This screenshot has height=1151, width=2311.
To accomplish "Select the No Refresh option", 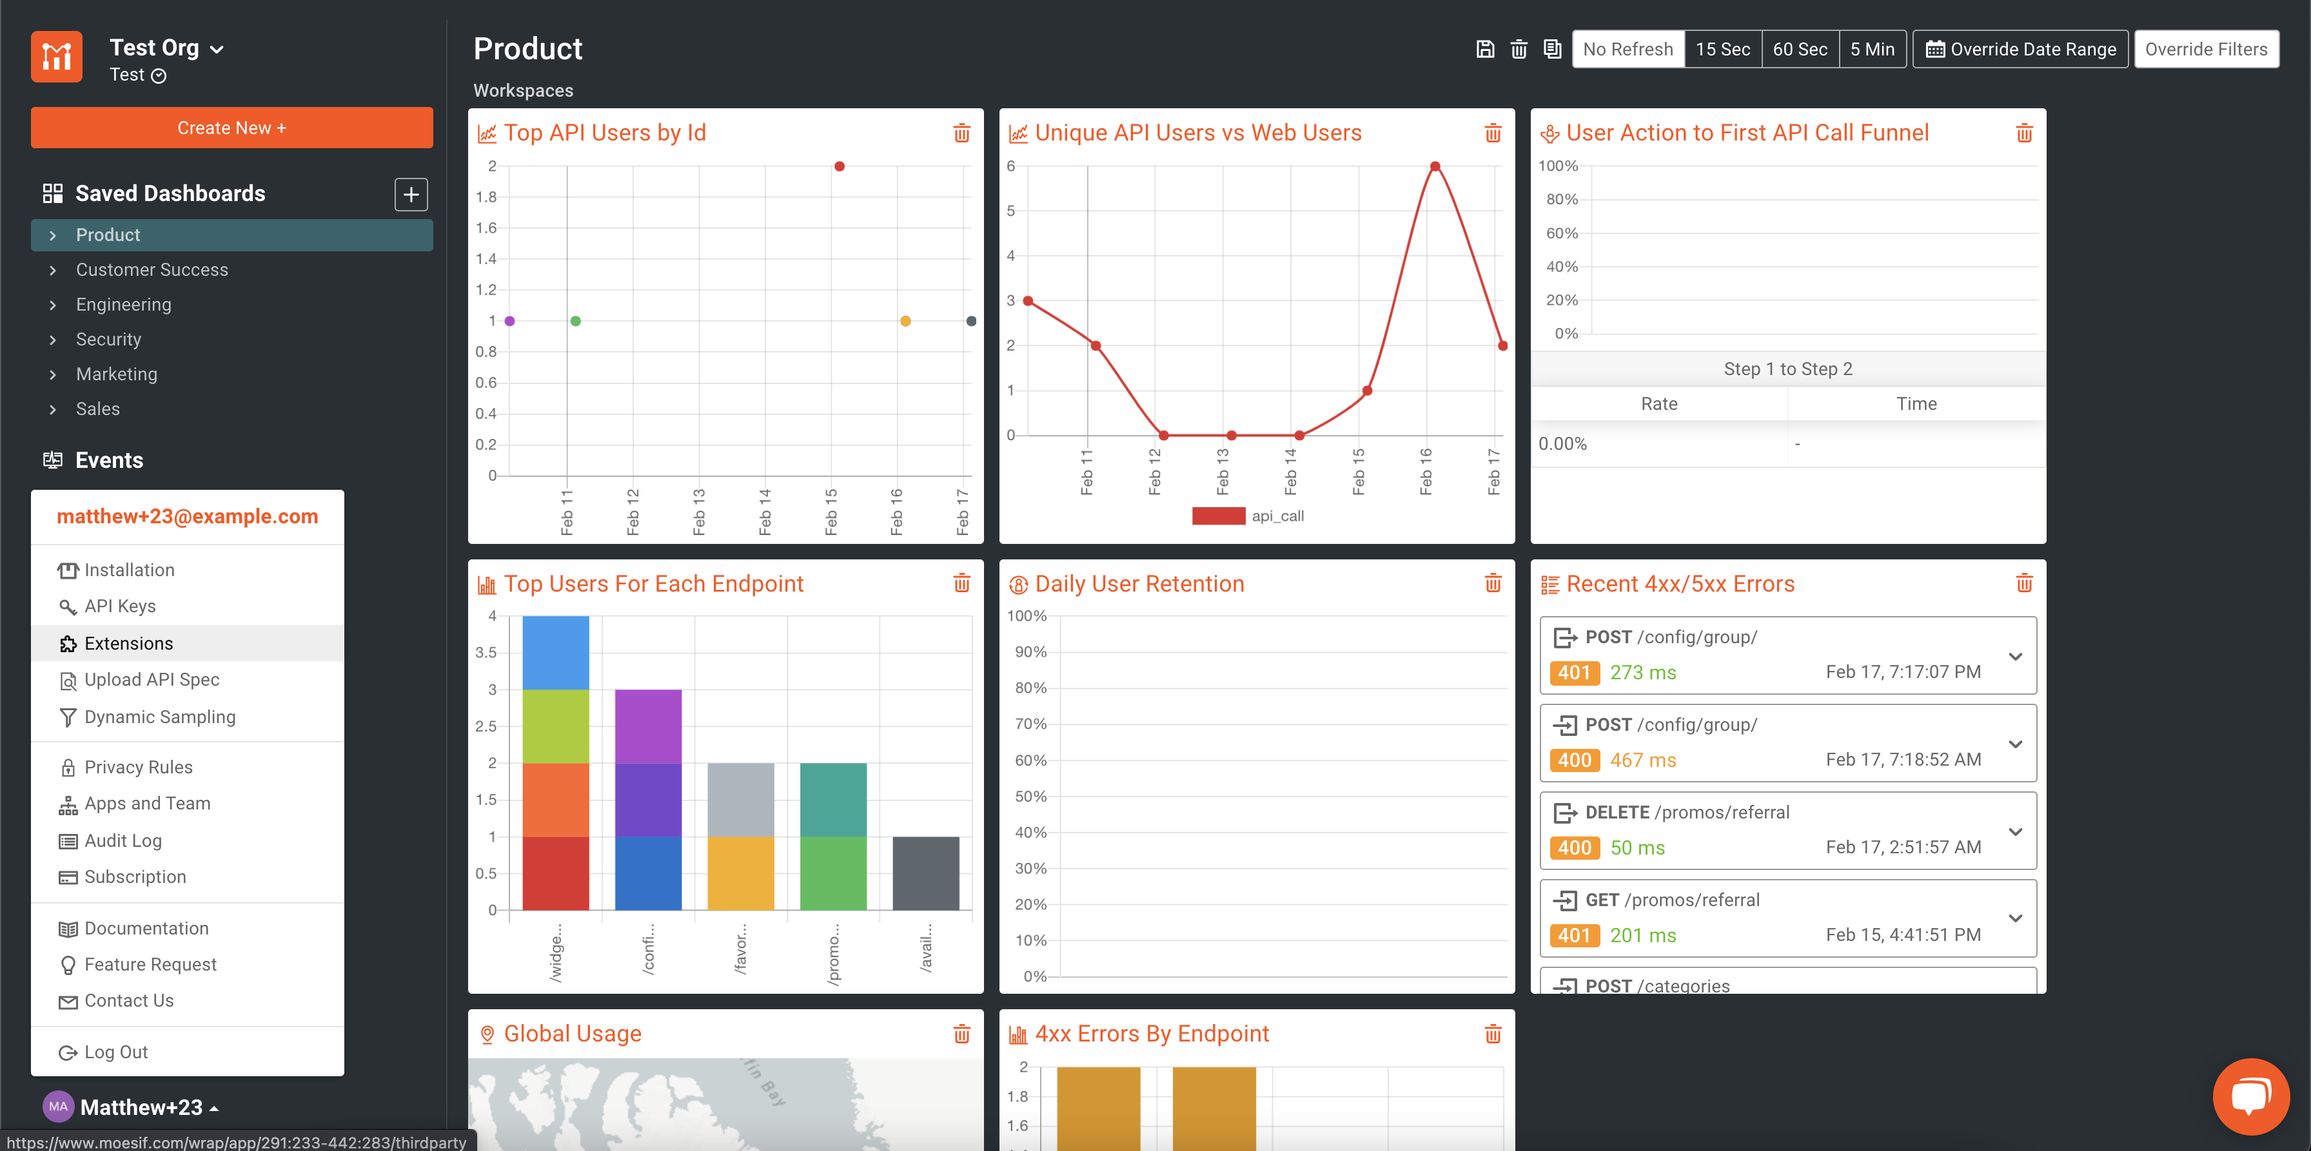I will (1628, 50).
